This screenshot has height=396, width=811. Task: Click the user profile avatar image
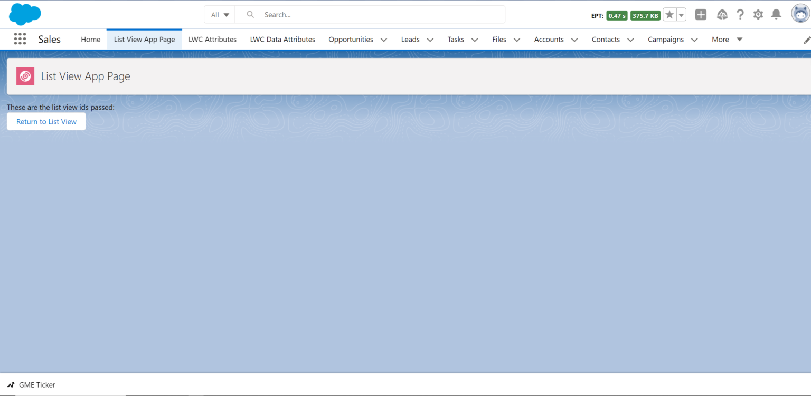800,13
